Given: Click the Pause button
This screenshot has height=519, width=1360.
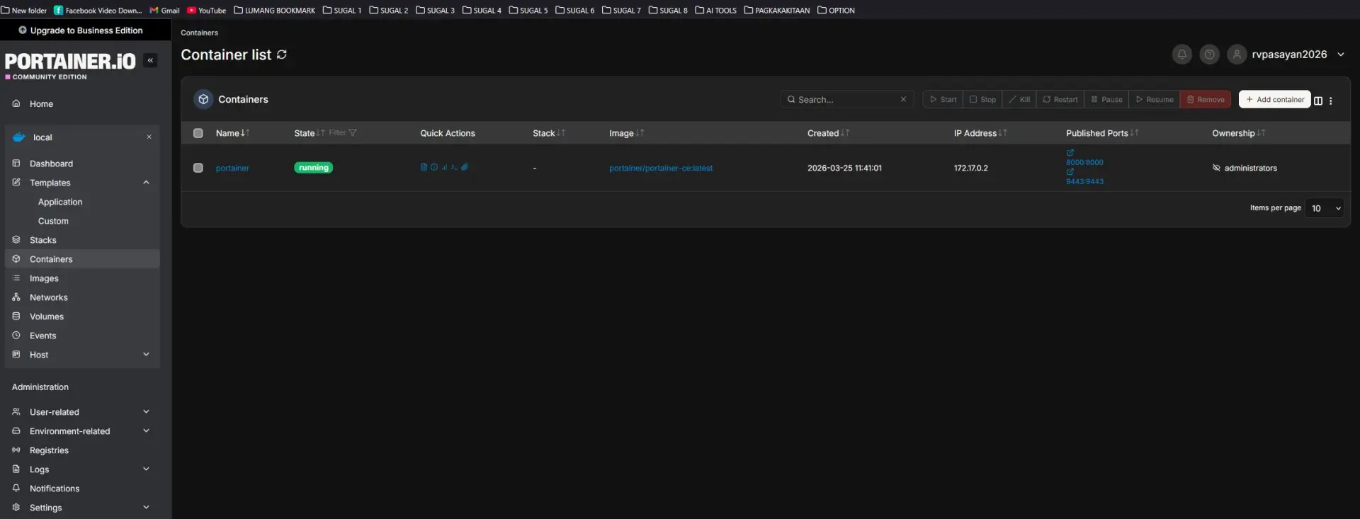Looking at the screenshot, I should tap(1106, 99).
